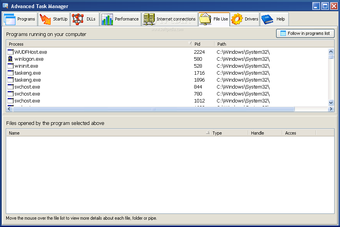This screenshot has height=227, width=340.
Task: Click Pid value 2224
Action: tap(199, 52)
